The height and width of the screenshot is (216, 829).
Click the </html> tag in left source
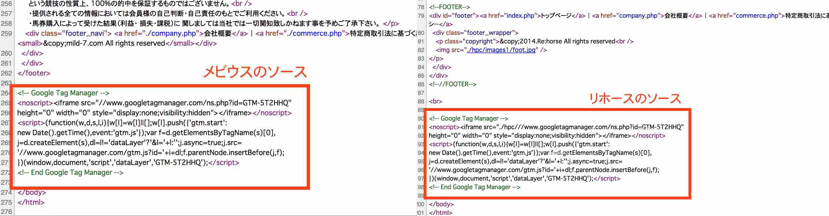(x=31, y=202)
